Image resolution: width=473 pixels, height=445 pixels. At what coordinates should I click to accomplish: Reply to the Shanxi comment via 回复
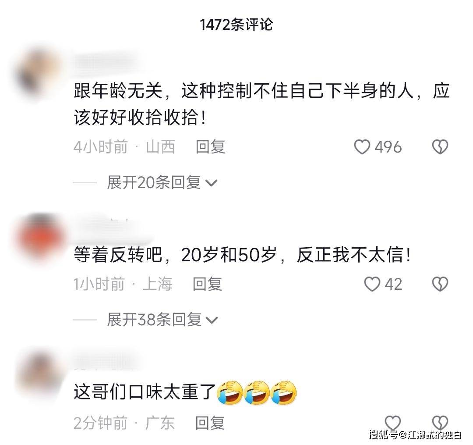click(x=210, y=147)
